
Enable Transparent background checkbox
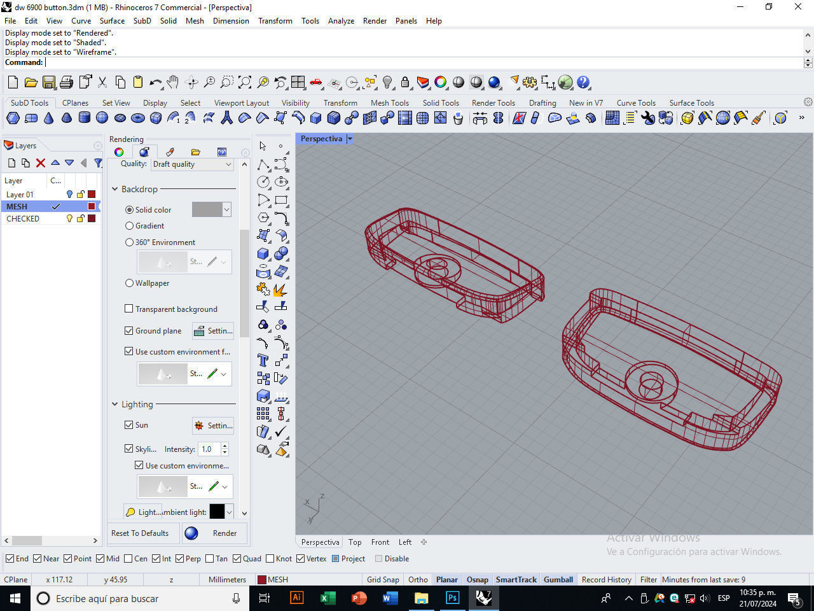tap(129, 309)
